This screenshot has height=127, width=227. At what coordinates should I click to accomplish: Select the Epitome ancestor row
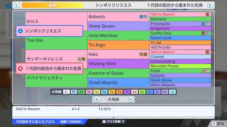[x=180, y=76]
